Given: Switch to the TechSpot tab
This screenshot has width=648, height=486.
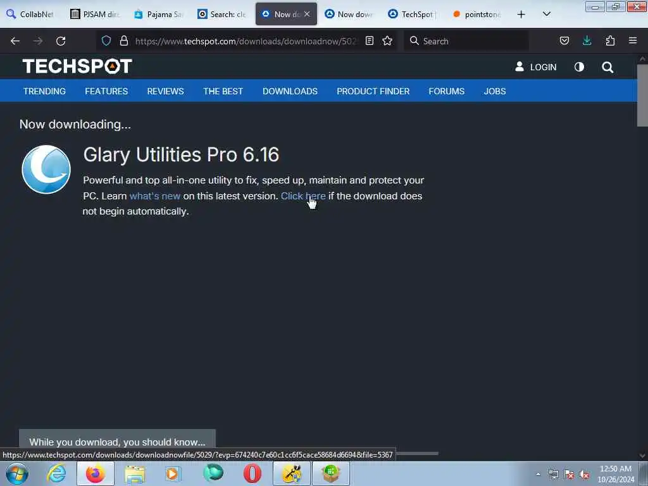Looking at the screenshot, I should coord(413,14).
